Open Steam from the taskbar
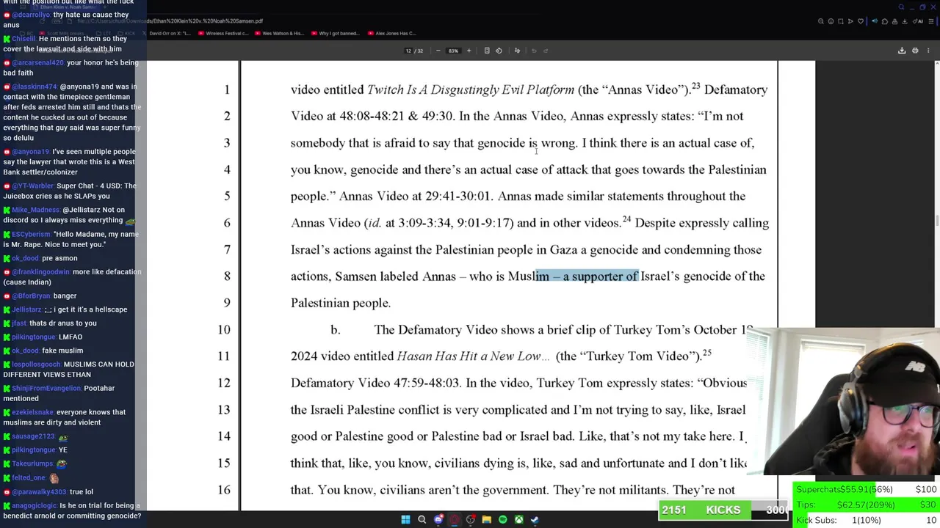Viewport: 940px width, 528px height. [535, 519]
